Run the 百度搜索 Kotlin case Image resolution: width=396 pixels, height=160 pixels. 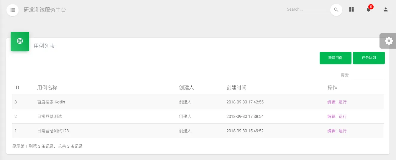click(343, 102)
